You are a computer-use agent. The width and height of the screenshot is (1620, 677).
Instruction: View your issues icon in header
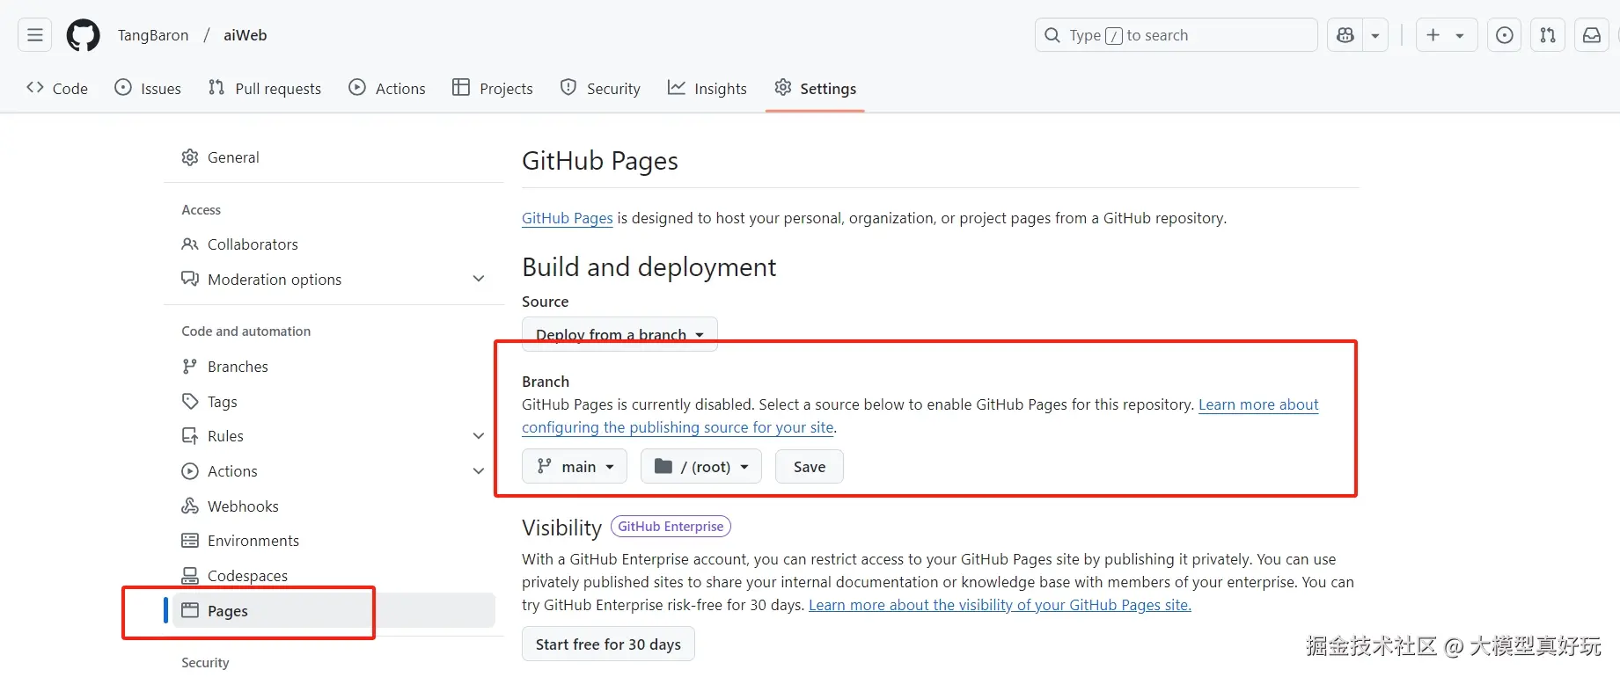coord(1505,35)
